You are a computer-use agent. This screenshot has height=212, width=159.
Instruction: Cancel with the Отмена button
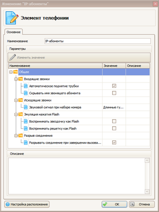[x=142, y=204]
